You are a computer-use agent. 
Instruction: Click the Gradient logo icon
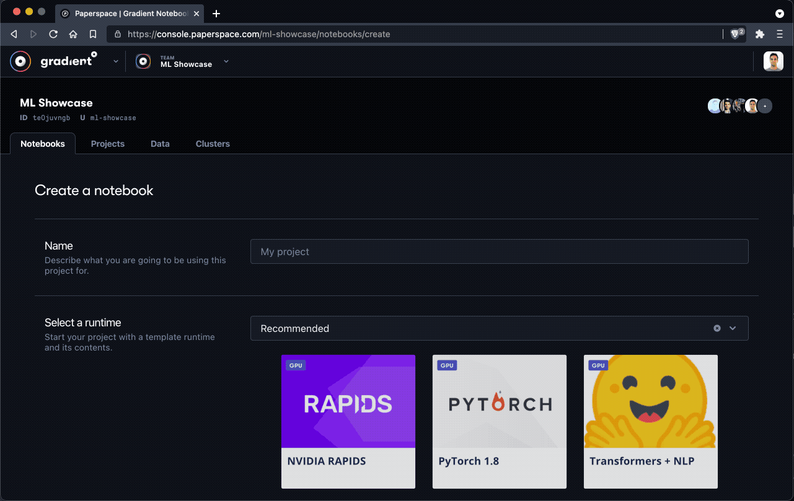[x=20, y=61]
